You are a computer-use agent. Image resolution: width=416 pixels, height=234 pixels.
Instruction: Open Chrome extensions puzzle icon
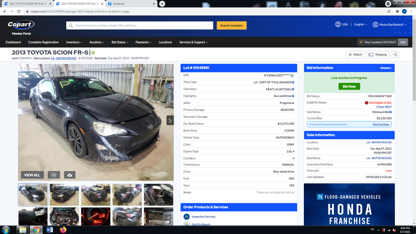click(397, 11)
